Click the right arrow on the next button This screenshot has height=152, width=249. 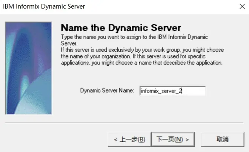(188, 140)
